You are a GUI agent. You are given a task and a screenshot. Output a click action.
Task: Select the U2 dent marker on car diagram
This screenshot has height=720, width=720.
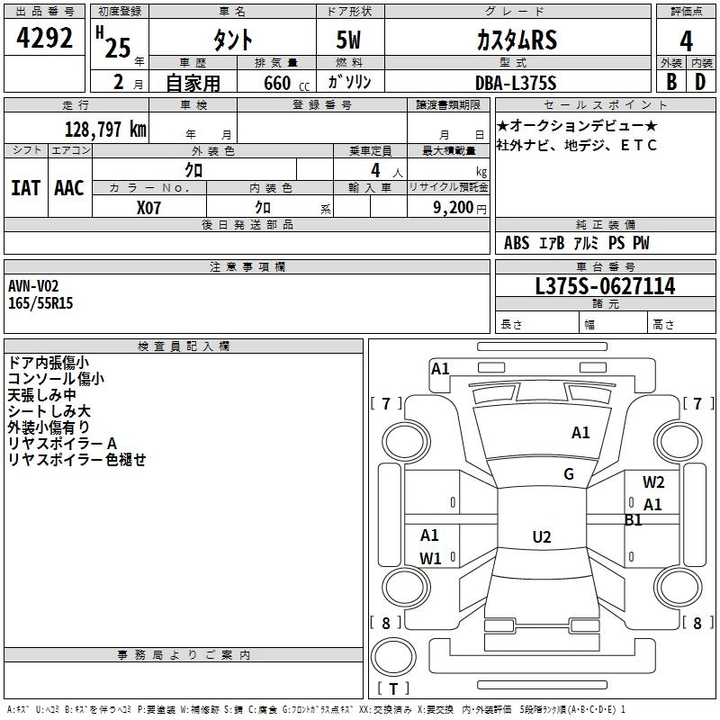coord(541,537)
